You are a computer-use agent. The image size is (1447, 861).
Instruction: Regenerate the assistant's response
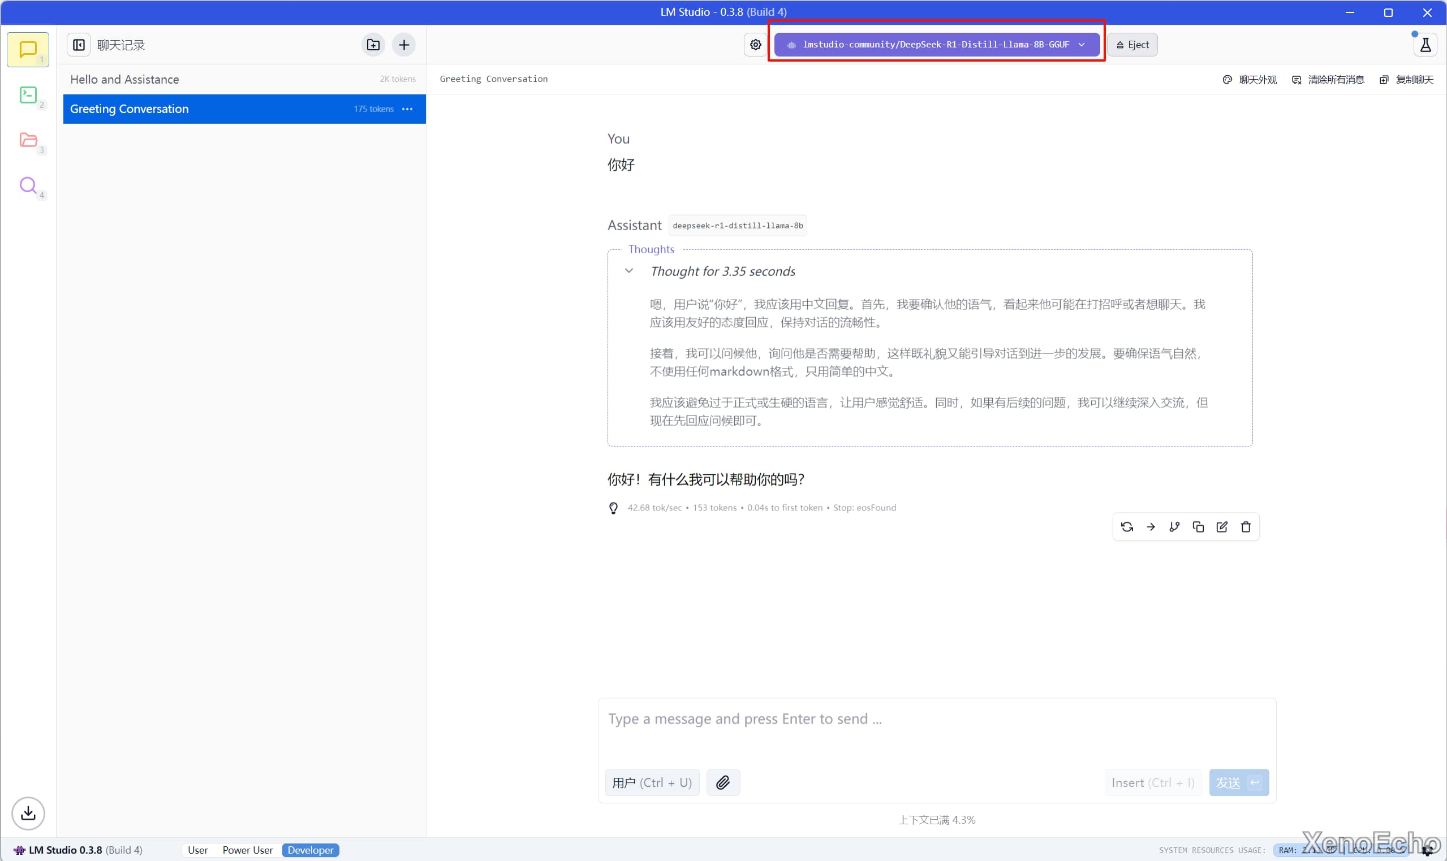coord(1127,527)
